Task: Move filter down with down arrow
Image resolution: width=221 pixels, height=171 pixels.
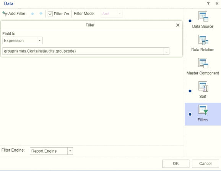Action: coord(41,14)
